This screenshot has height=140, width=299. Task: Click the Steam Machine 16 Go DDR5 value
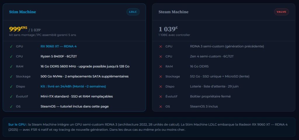(x=199, y=67)
